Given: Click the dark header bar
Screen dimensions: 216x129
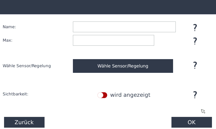Looking at the screenshot, I should point(108,7).
